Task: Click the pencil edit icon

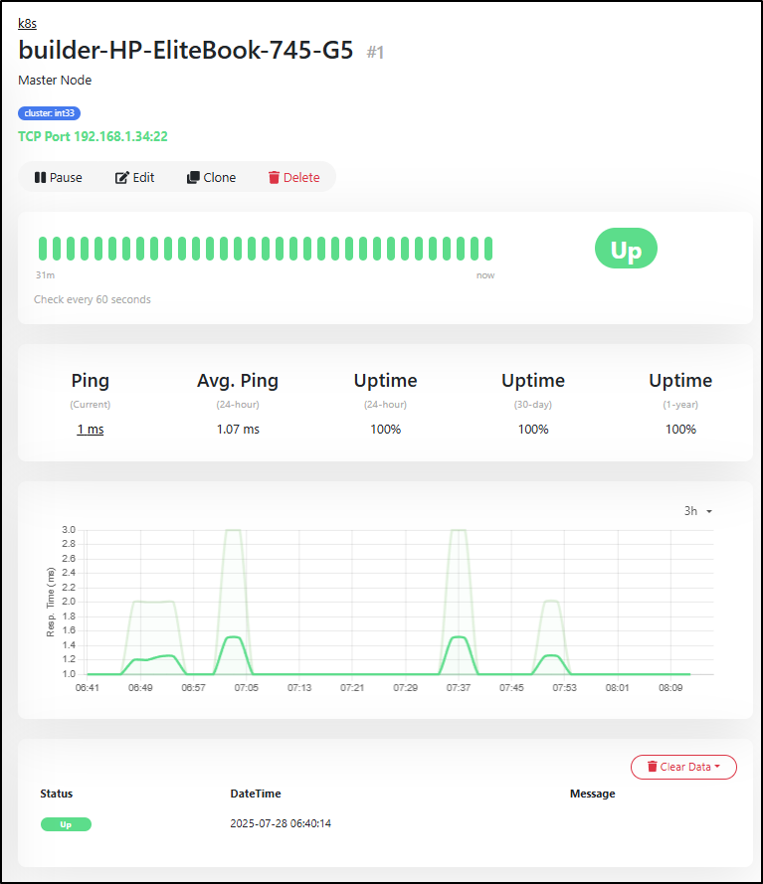Action: (x=121, y=178)
